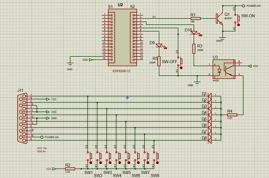Click the D10 LED symbol
Screen dimensions: 269x178
pyautogui.click(x=194, y=33)
